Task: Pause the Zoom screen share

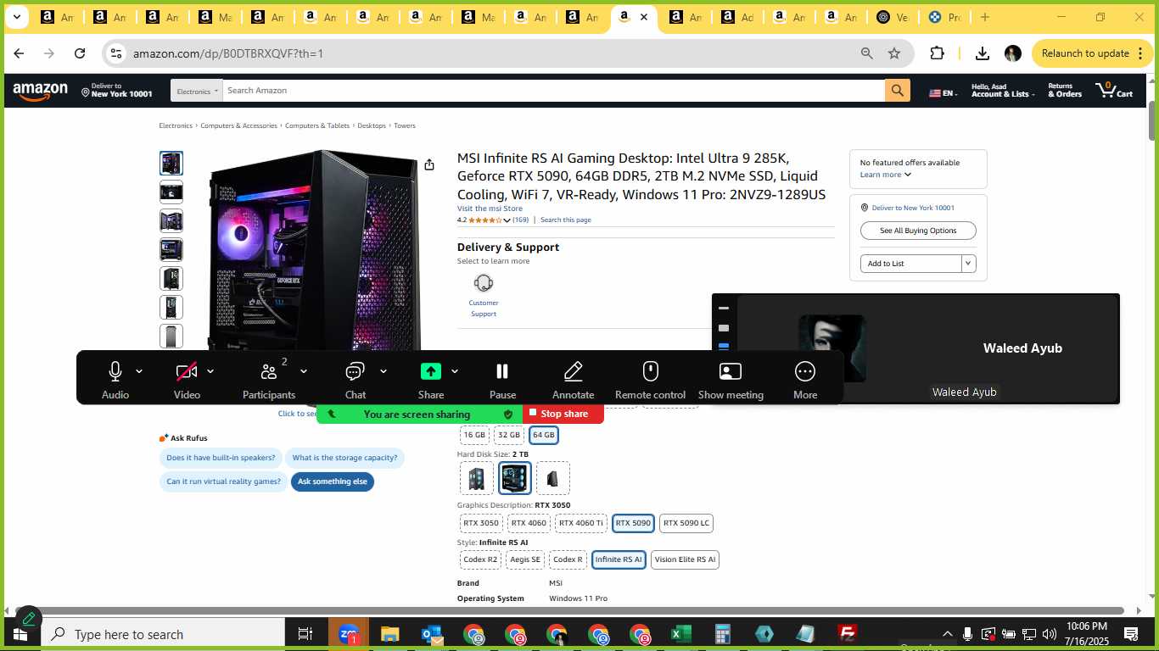Action: click(502, 371)
